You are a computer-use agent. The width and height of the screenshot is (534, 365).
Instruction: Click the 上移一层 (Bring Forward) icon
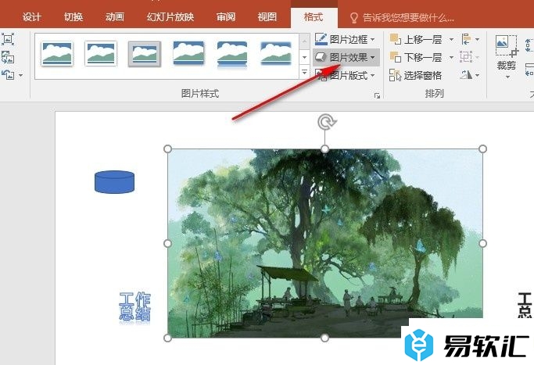coord(396,38)
